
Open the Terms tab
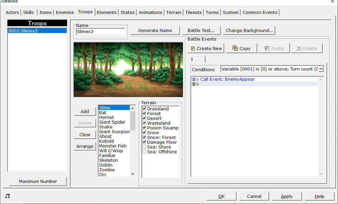point(212,13)
